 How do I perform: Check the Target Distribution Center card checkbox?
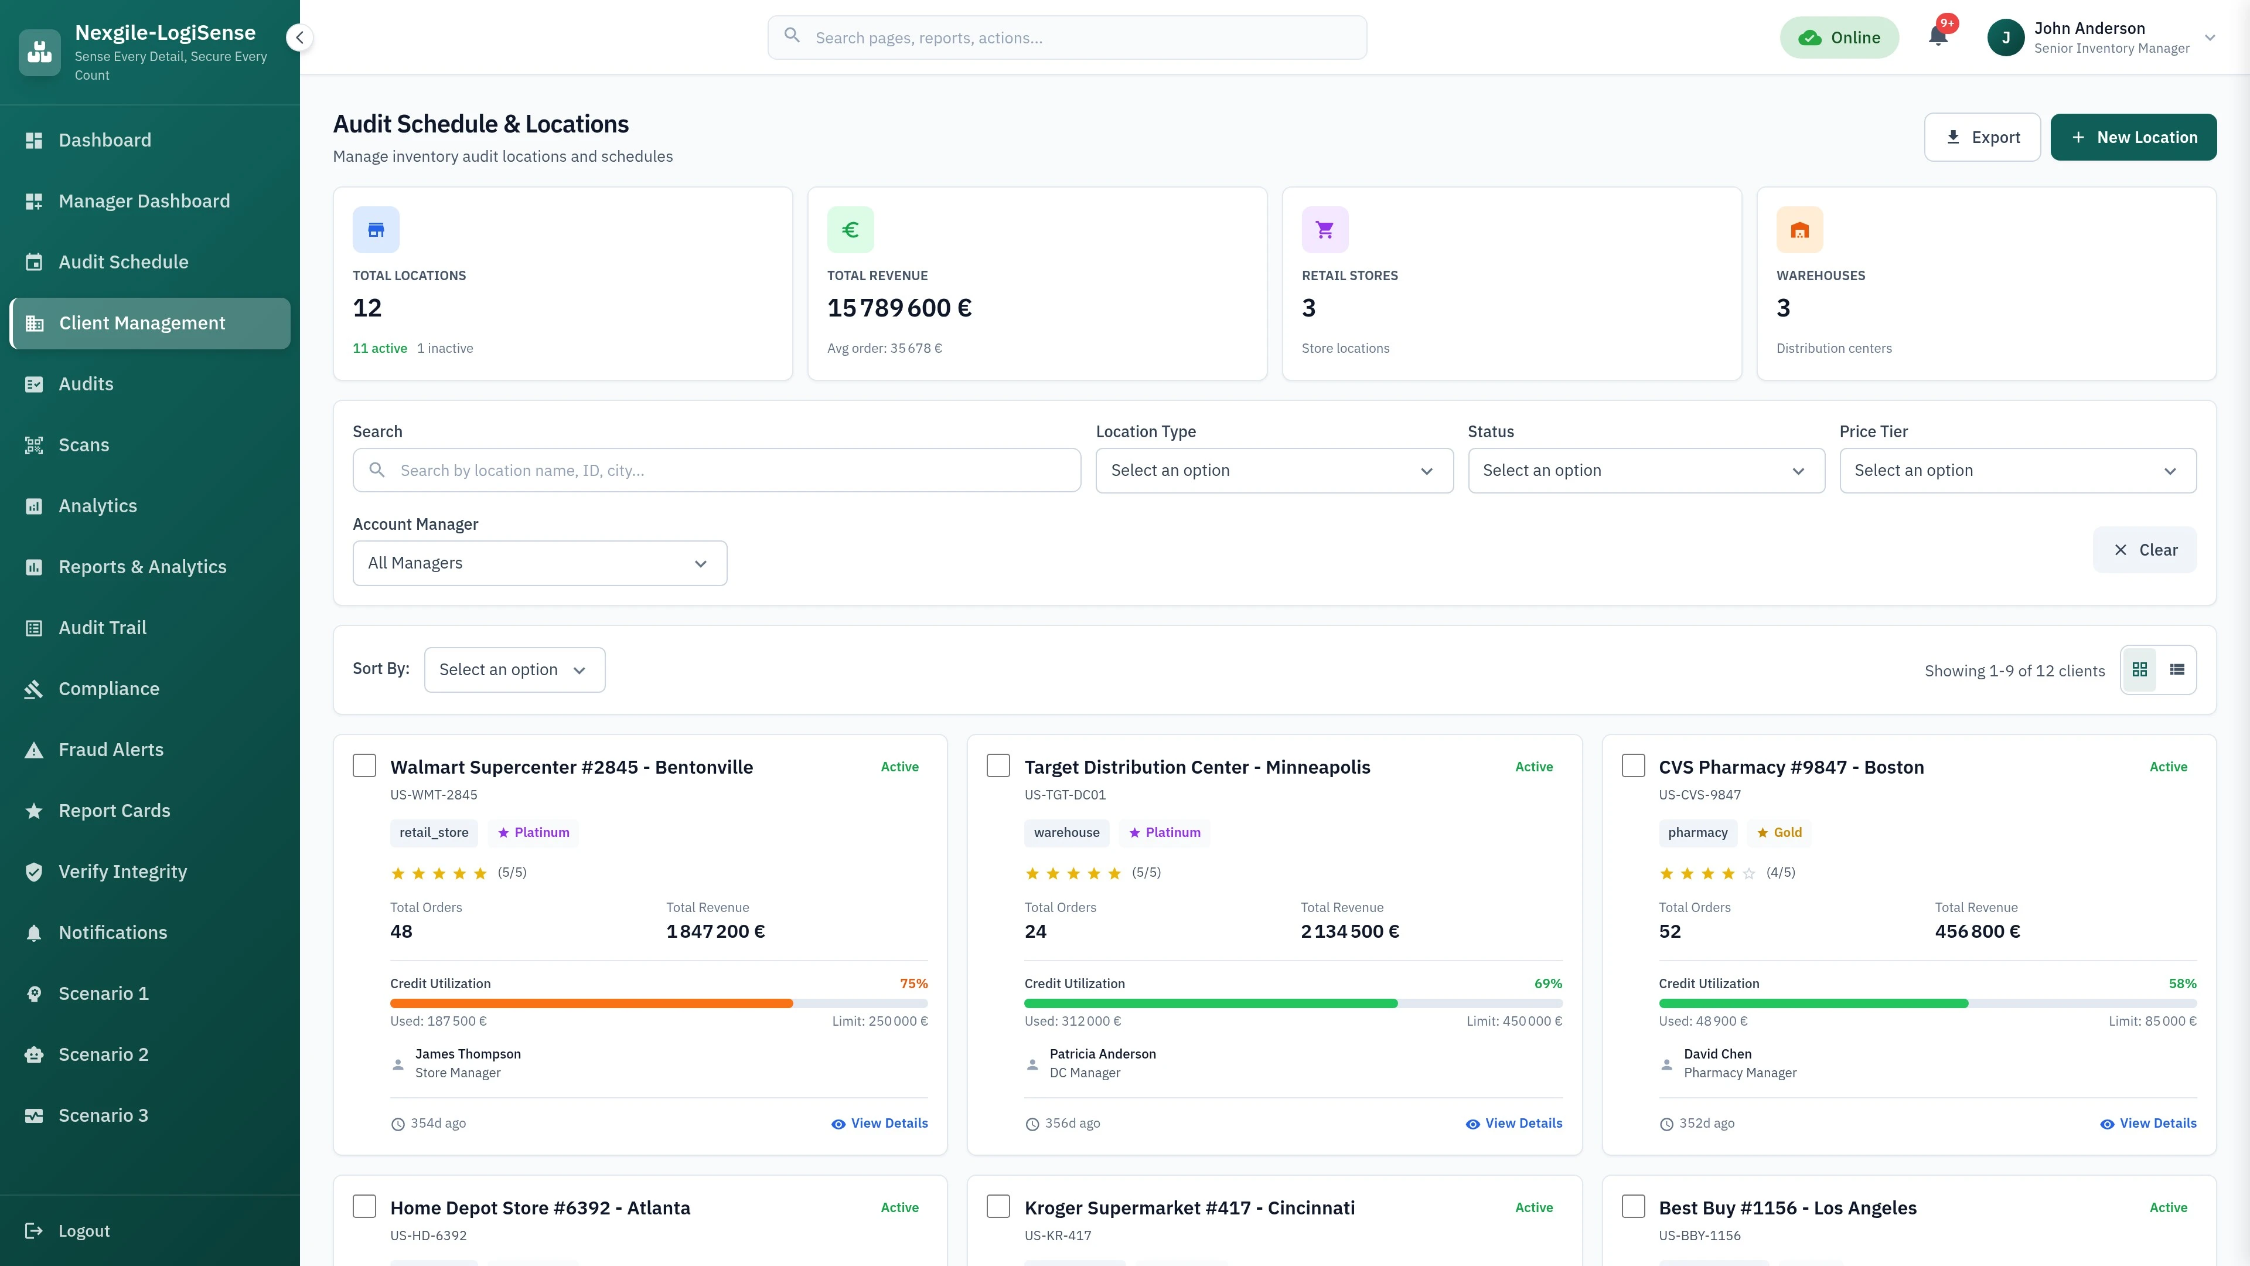pos(998,764)
